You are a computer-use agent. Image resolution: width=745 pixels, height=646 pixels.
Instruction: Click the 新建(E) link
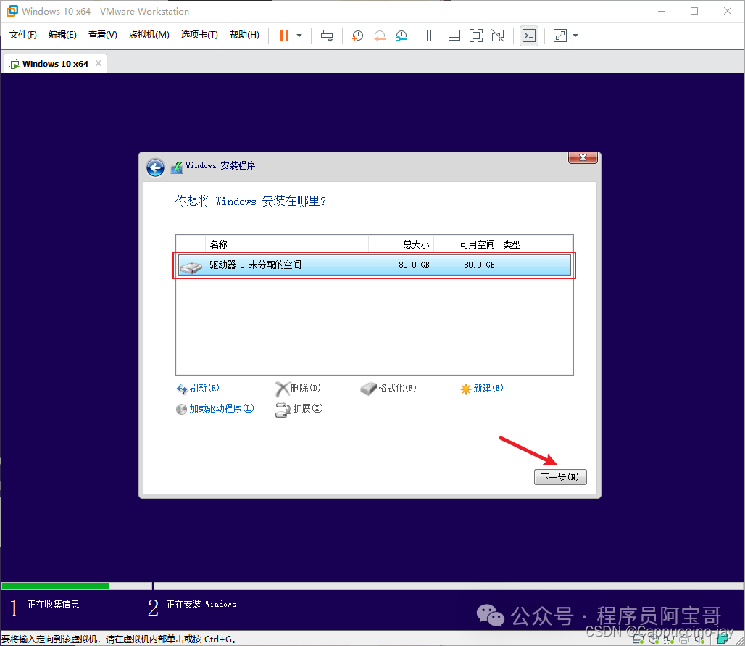point(488,389)
